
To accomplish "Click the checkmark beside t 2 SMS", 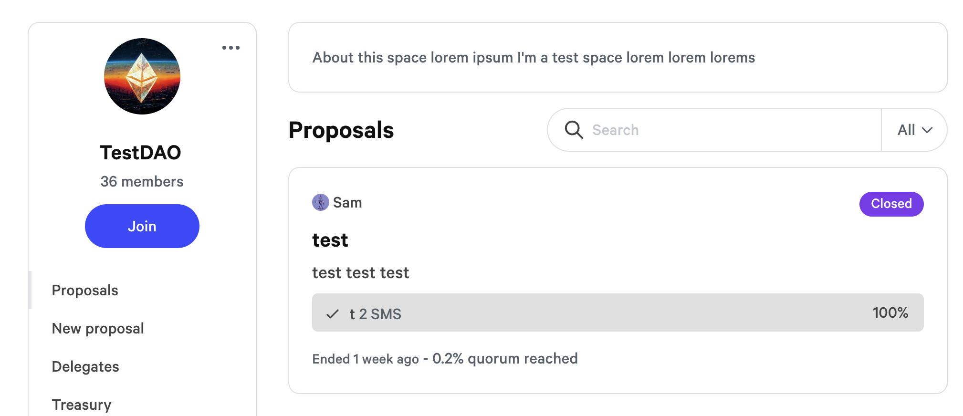I will 332,314.
